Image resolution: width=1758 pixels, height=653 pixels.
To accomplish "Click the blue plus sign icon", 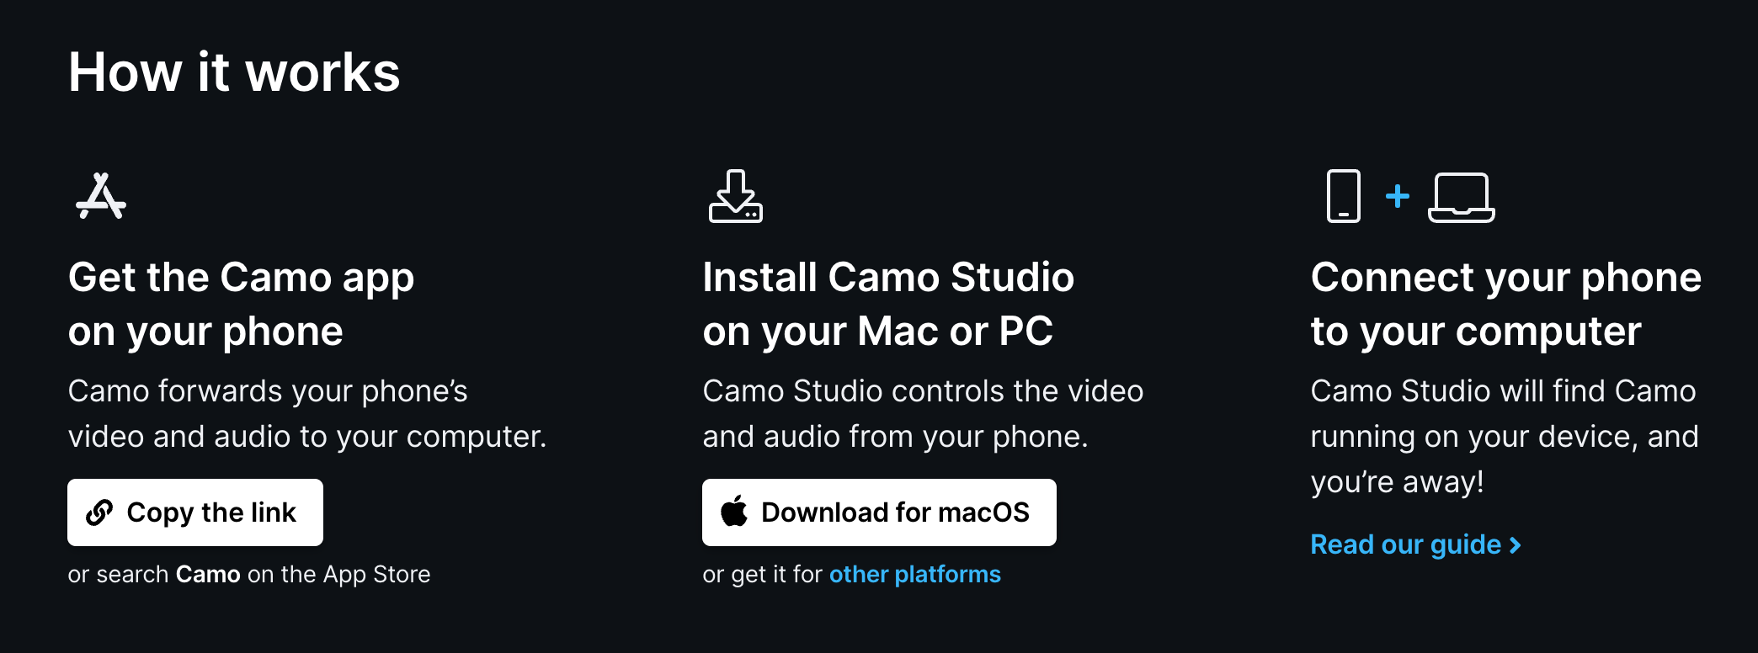I will point(1398,196).
